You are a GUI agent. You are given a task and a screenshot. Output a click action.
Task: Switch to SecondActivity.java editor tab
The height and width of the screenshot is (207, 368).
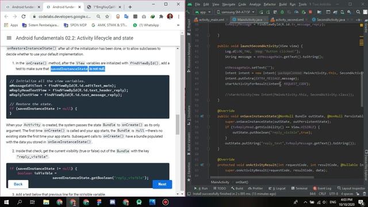click(x=331, y=20)
